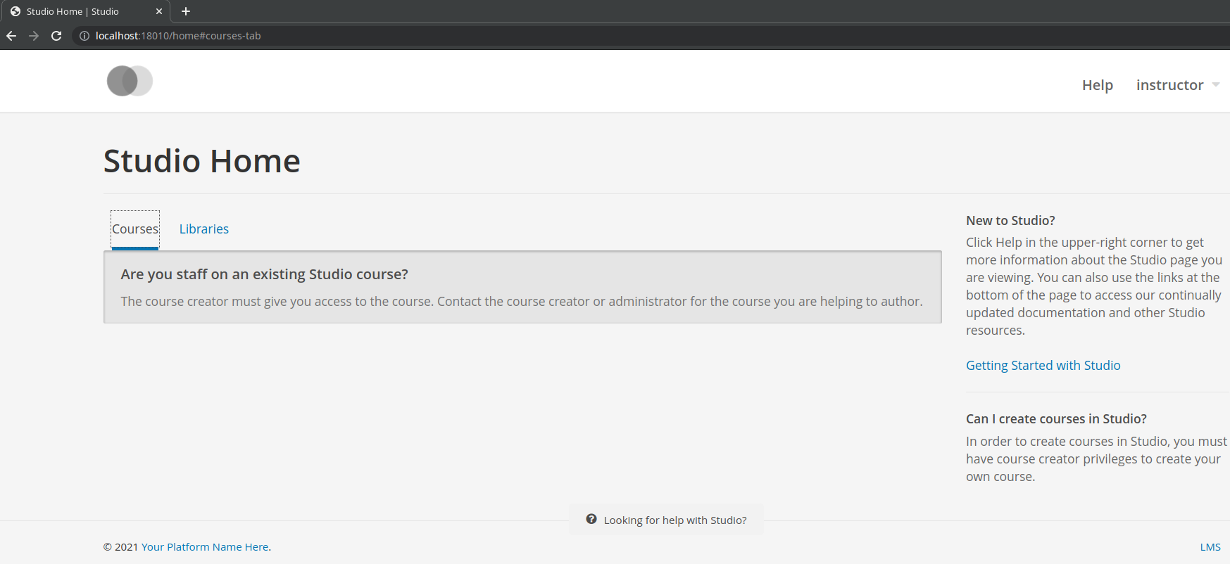Click 'Are you staff on an existing Studio course?'

click(264, 274)
